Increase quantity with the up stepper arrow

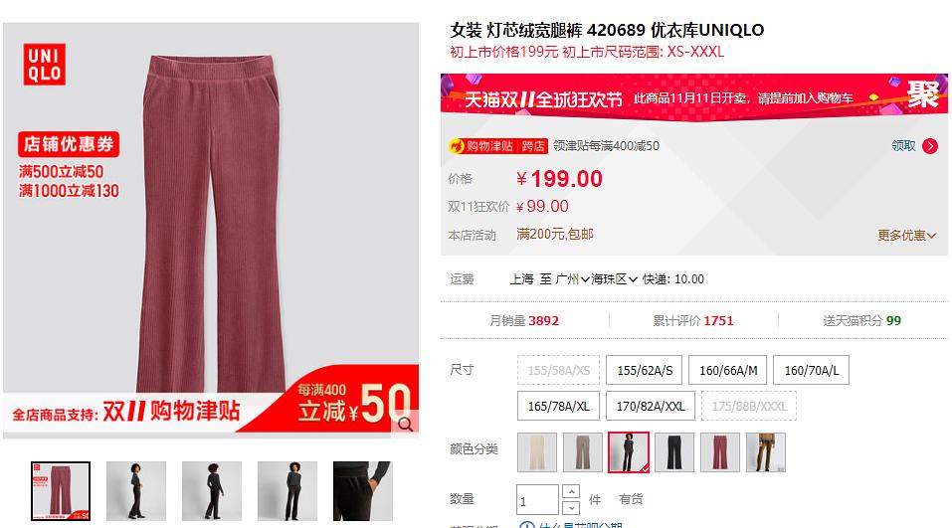pyautogui.click(x=571, y=491)
